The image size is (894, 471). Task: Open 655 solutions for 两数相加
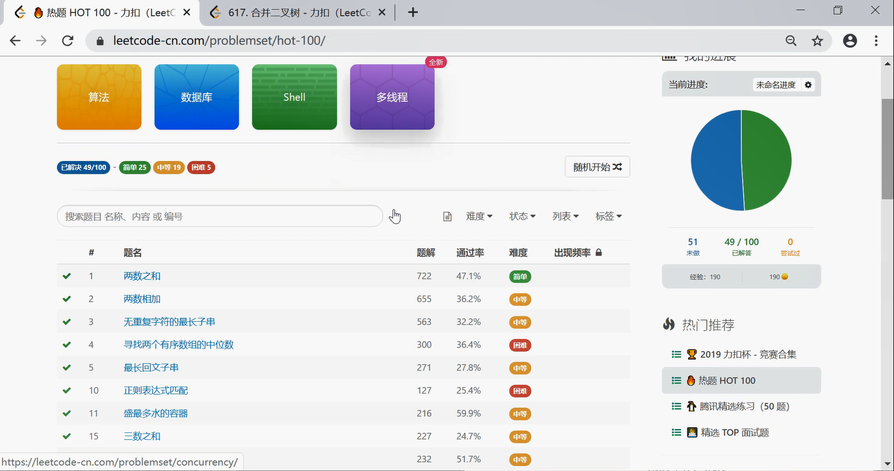(x=424, y=299)
